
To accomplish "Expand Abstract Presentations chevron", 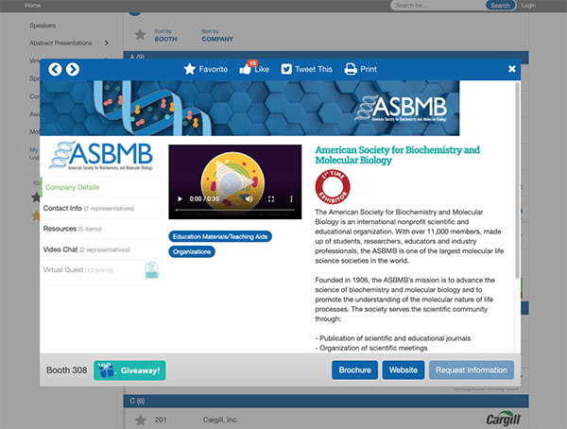I will 106,43.
